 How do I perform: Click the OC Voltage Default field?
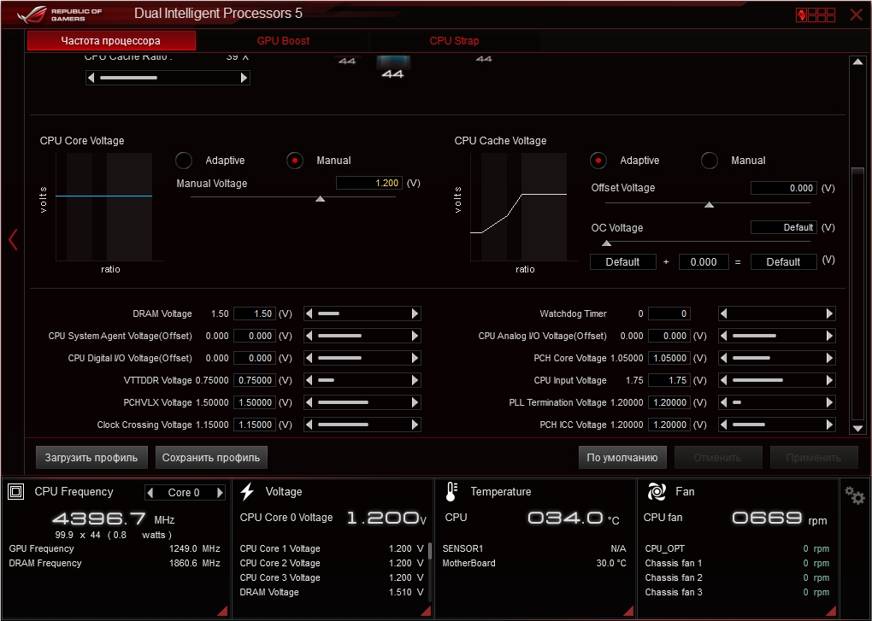[x=784, y=227]
